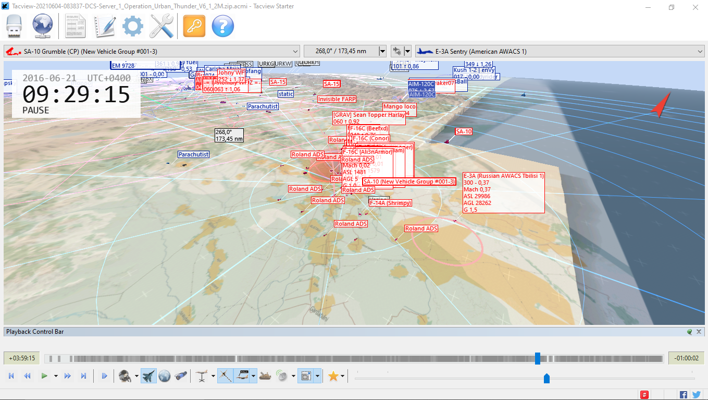Select the Invisible FARP label
The width and height of the screenshot is (708, 400).
pyautogui.click(x=337, y=99)
